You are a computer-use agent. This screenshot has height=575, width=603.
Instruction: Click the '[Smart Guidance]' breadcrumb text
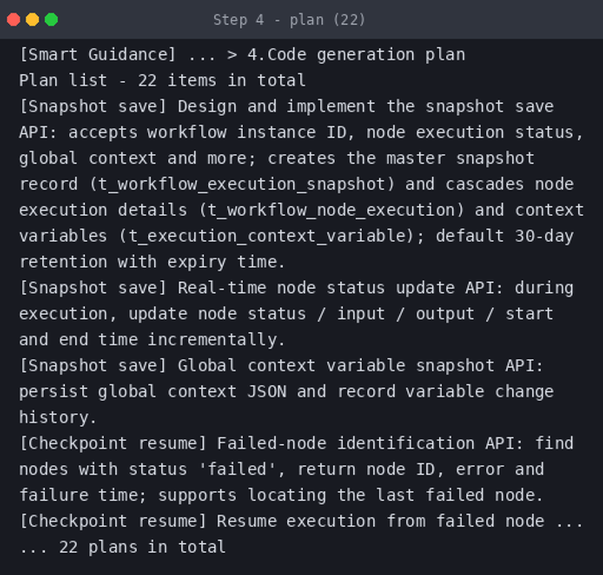(x=98, y=55)
